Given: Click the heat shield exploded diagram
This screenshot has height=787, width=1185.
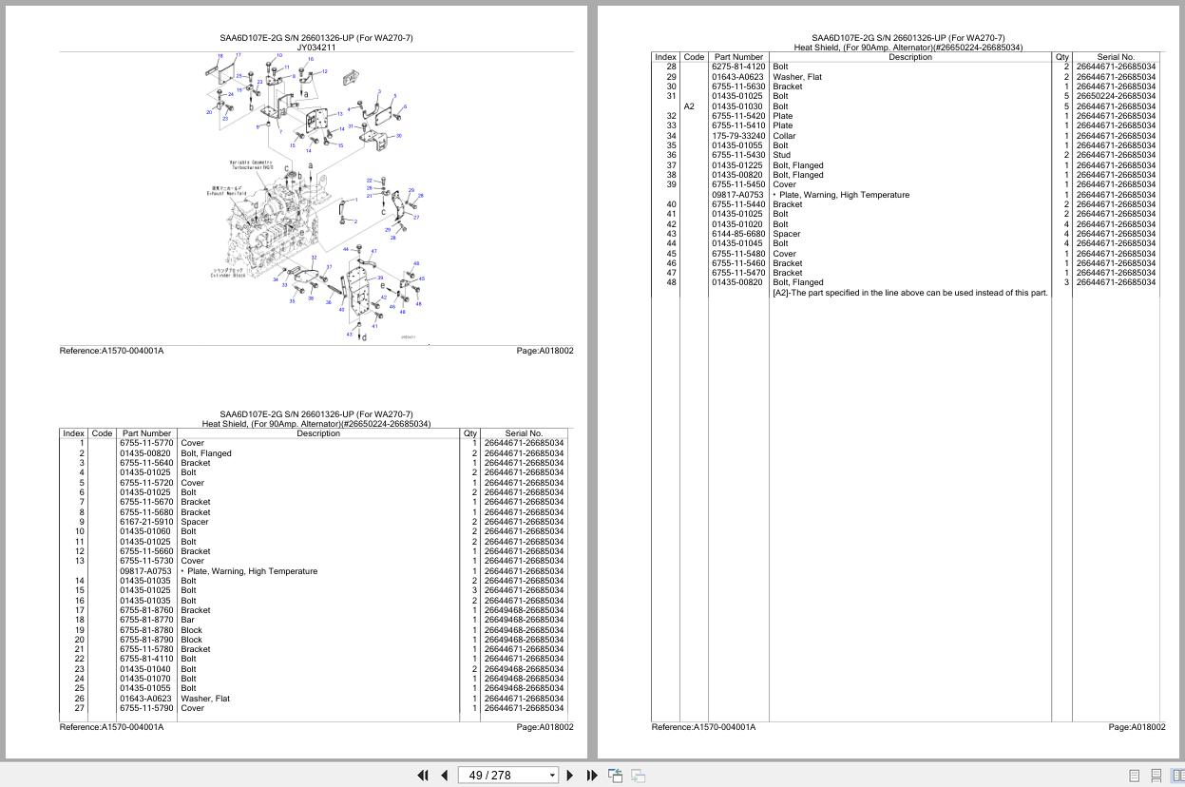Looking at the screenshot, I should (316, 198).
